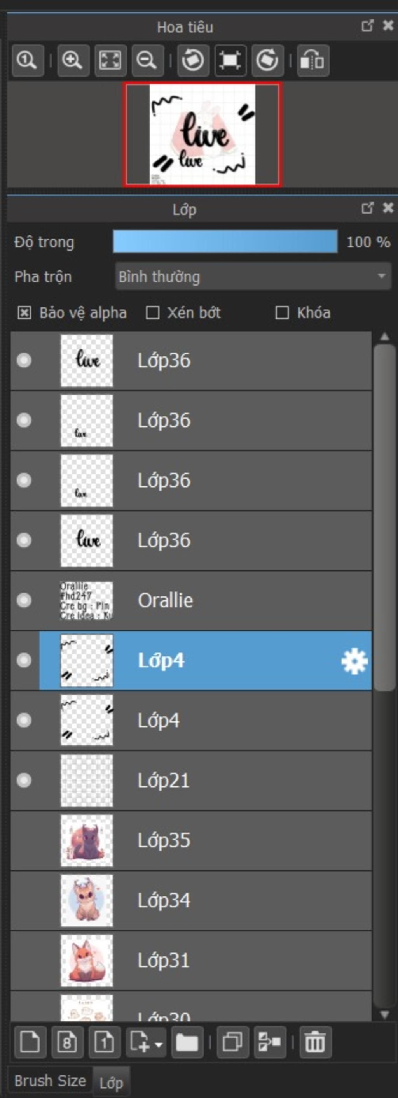Adjust the Độ trong opacity slider
The height and width of the screenshot is (1098, 398).
225,242
